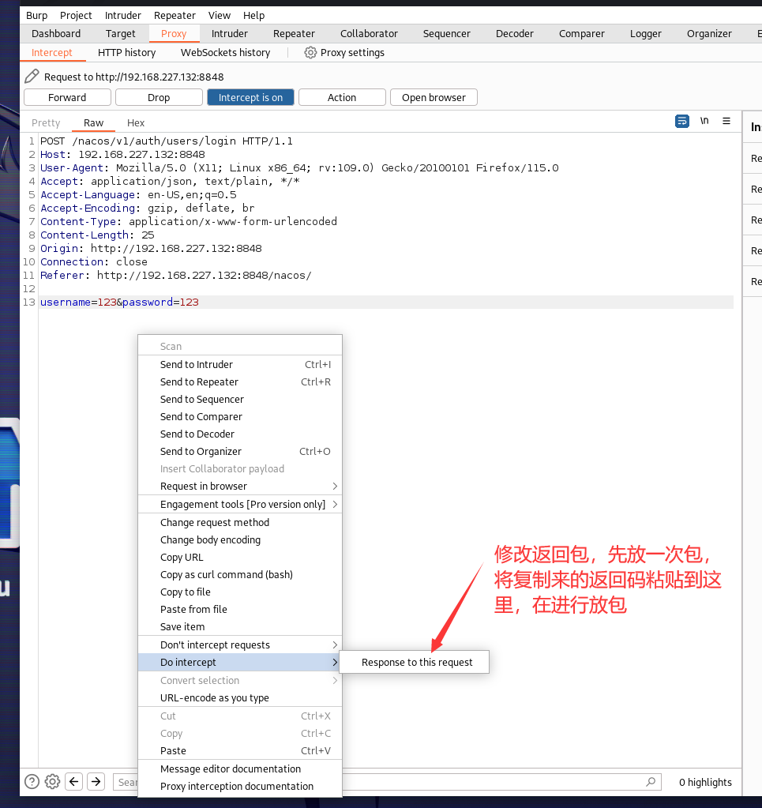Choose Copy as curl command (bash)
The image size is (762, 808).
[x=240, y=574]
